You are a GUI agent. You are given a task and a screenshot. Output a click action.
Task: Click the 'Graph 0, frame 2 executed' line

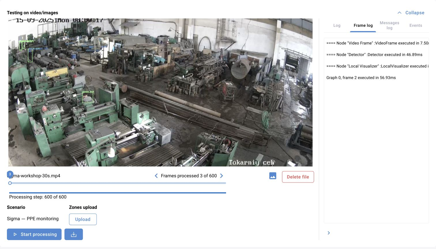click(361, 78)
